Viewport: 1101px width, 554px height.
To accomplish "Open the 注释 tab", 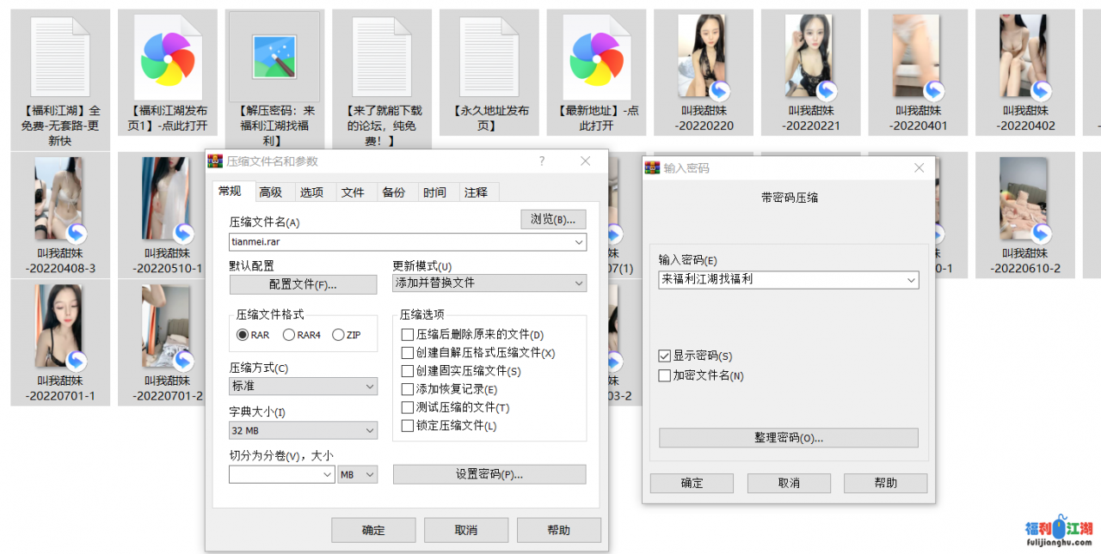I will pyautogui.click(x=477, y=192).
